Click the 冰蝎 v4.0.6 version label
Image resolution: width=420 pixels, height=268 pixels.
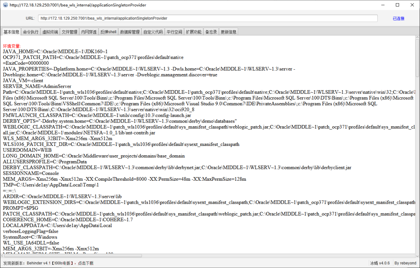[380, 263]
